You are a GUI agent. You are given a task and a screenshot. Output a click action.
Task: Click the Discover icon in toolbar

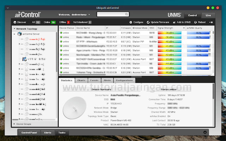point(15,22)
